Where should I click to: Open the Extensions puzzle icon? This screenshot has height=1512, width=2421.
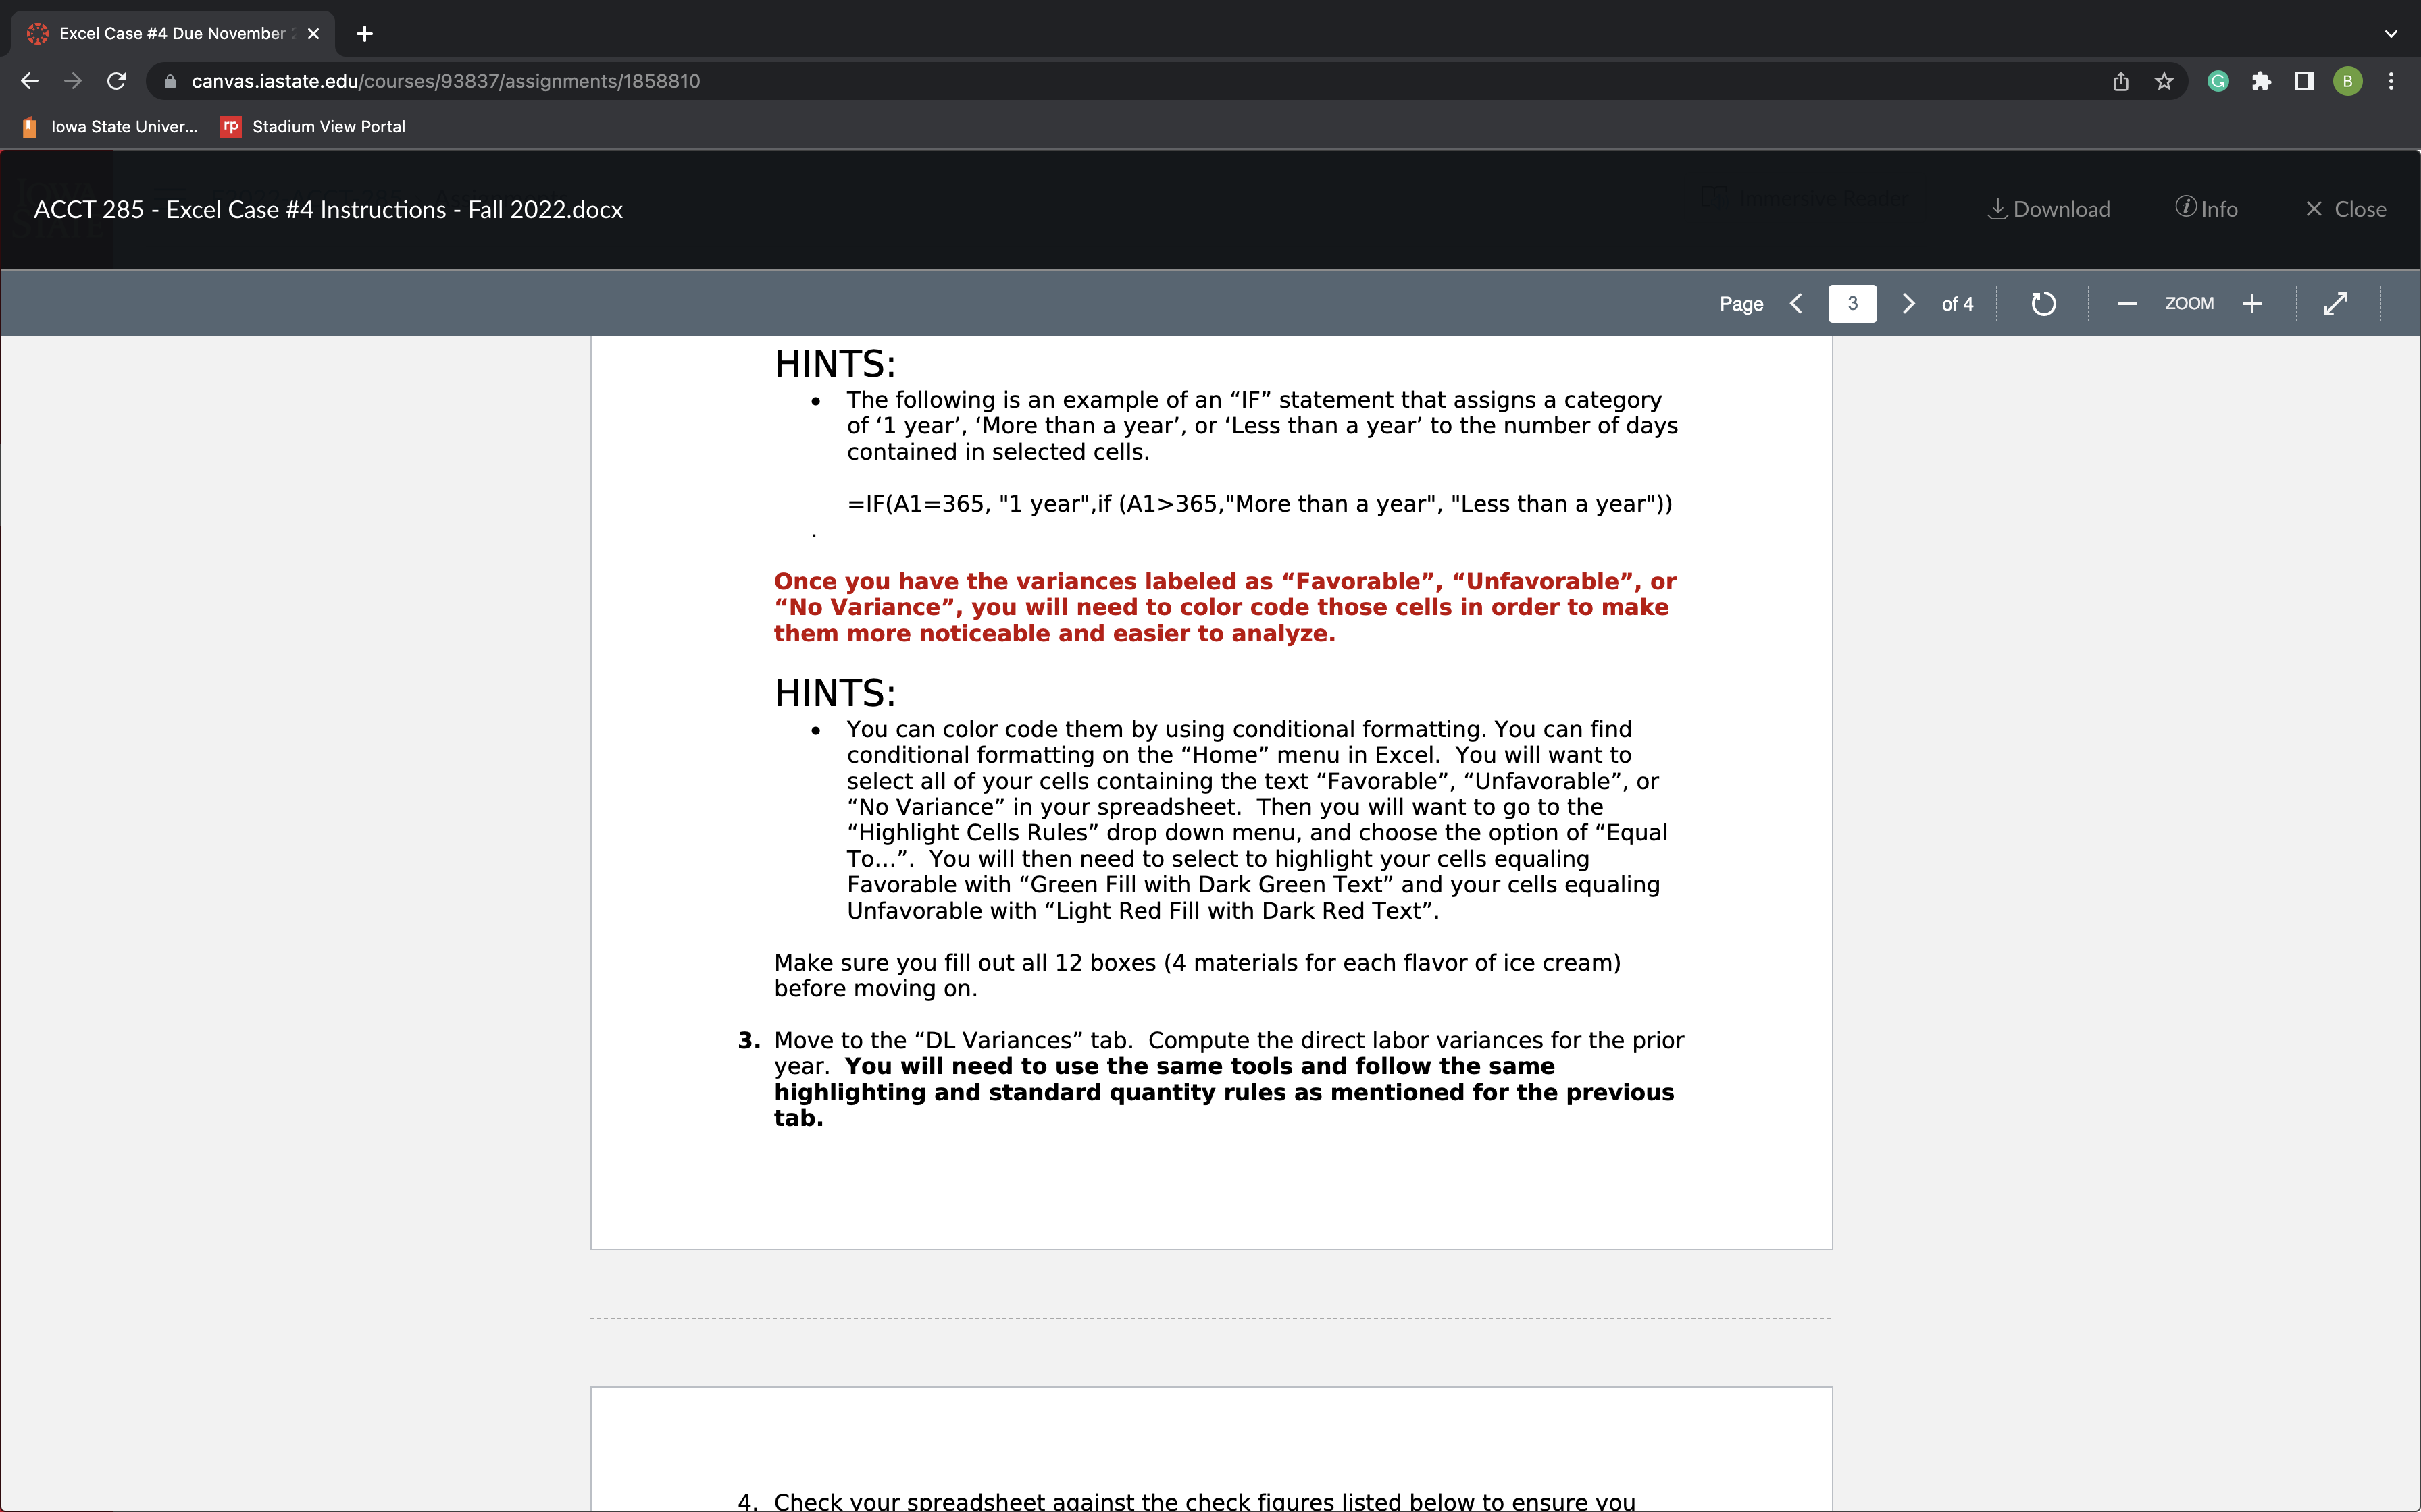point(2261,81)
